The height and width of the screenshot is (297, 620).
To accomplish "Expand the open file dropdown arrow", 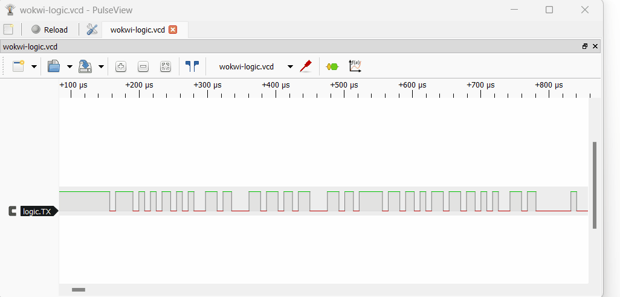I will pos(69,67).
